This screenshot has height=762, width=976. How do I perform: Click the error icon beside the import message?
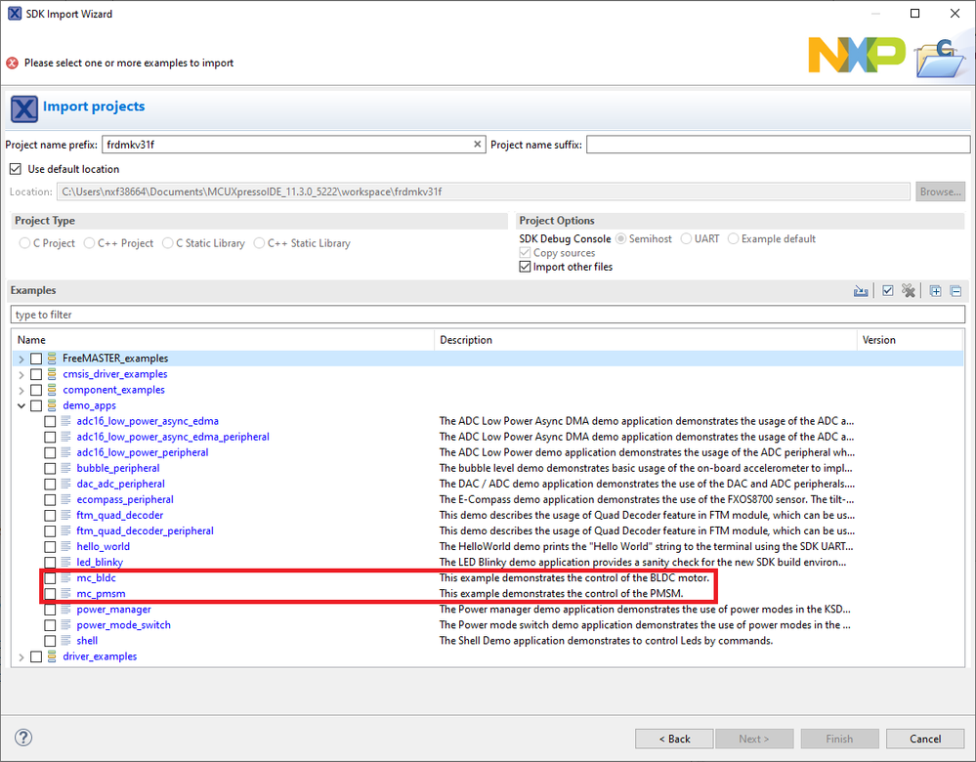point(12,63)
